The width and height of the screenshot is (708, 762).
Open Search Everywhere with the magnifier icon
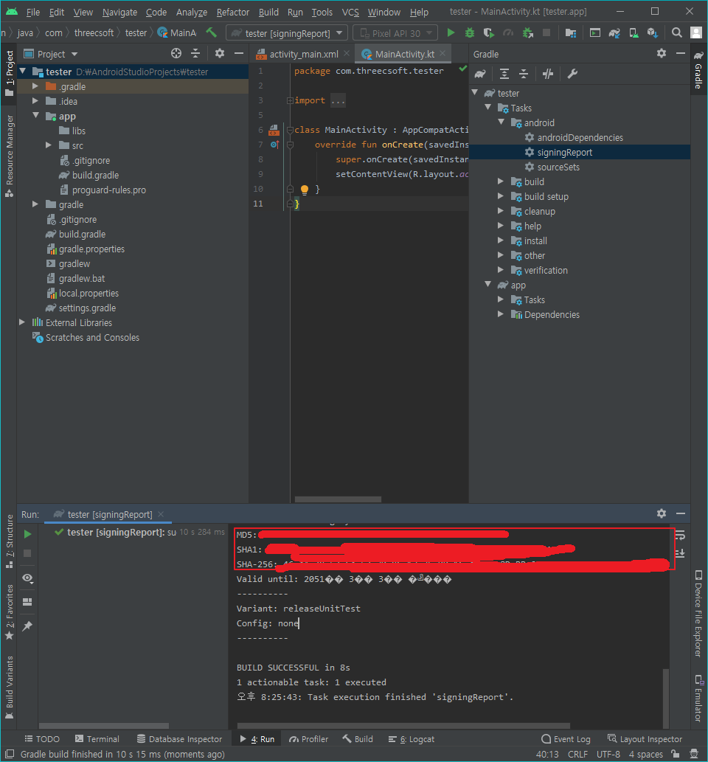[x=676, y=33]
